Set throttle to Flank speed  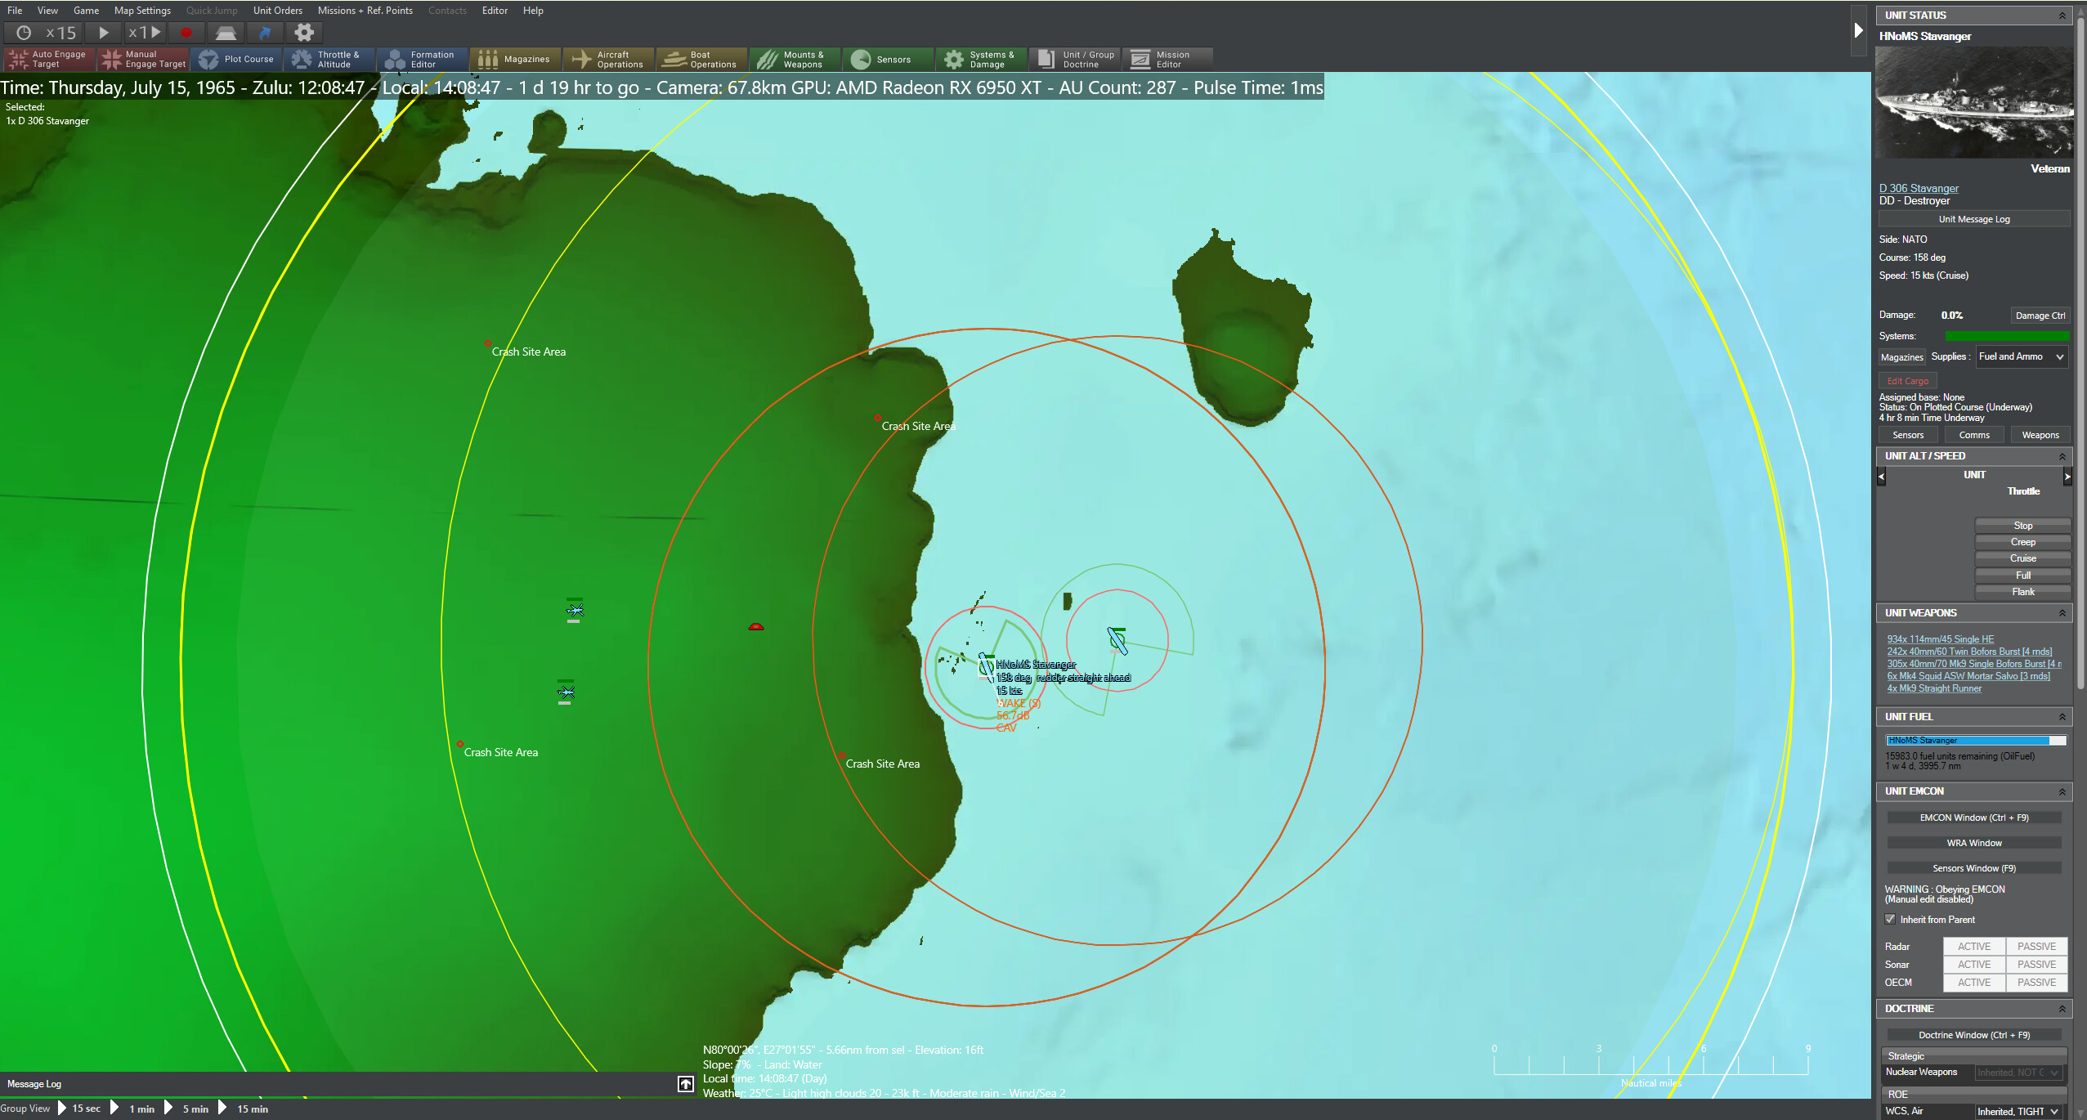pyautogui.click(x=2022, y=591)
